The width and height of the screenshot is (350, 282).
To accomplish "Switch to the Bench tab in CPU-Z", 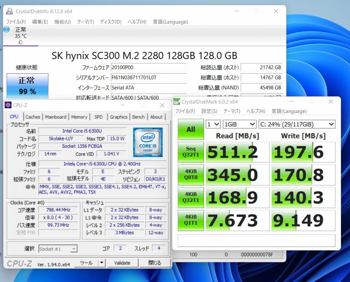I will click(x=138, y=117).
